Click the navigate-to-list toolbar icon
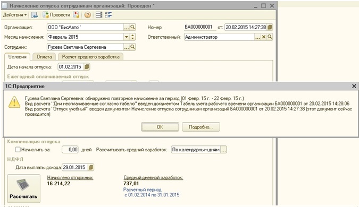Screen dimensions: 359x207 (x=35, y=15)
